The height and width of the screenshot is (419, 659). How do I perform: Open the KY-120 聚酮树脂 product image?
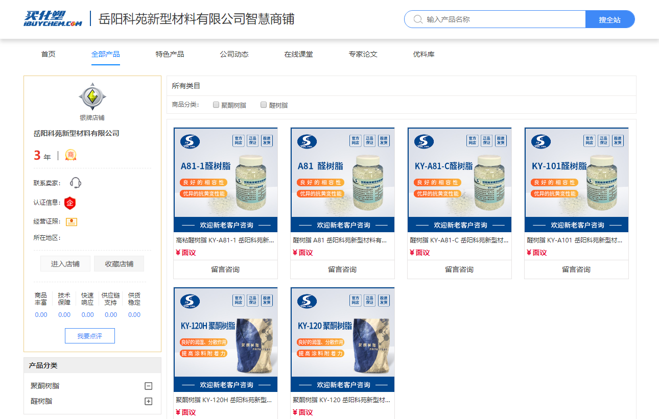[x=343, y=339]
